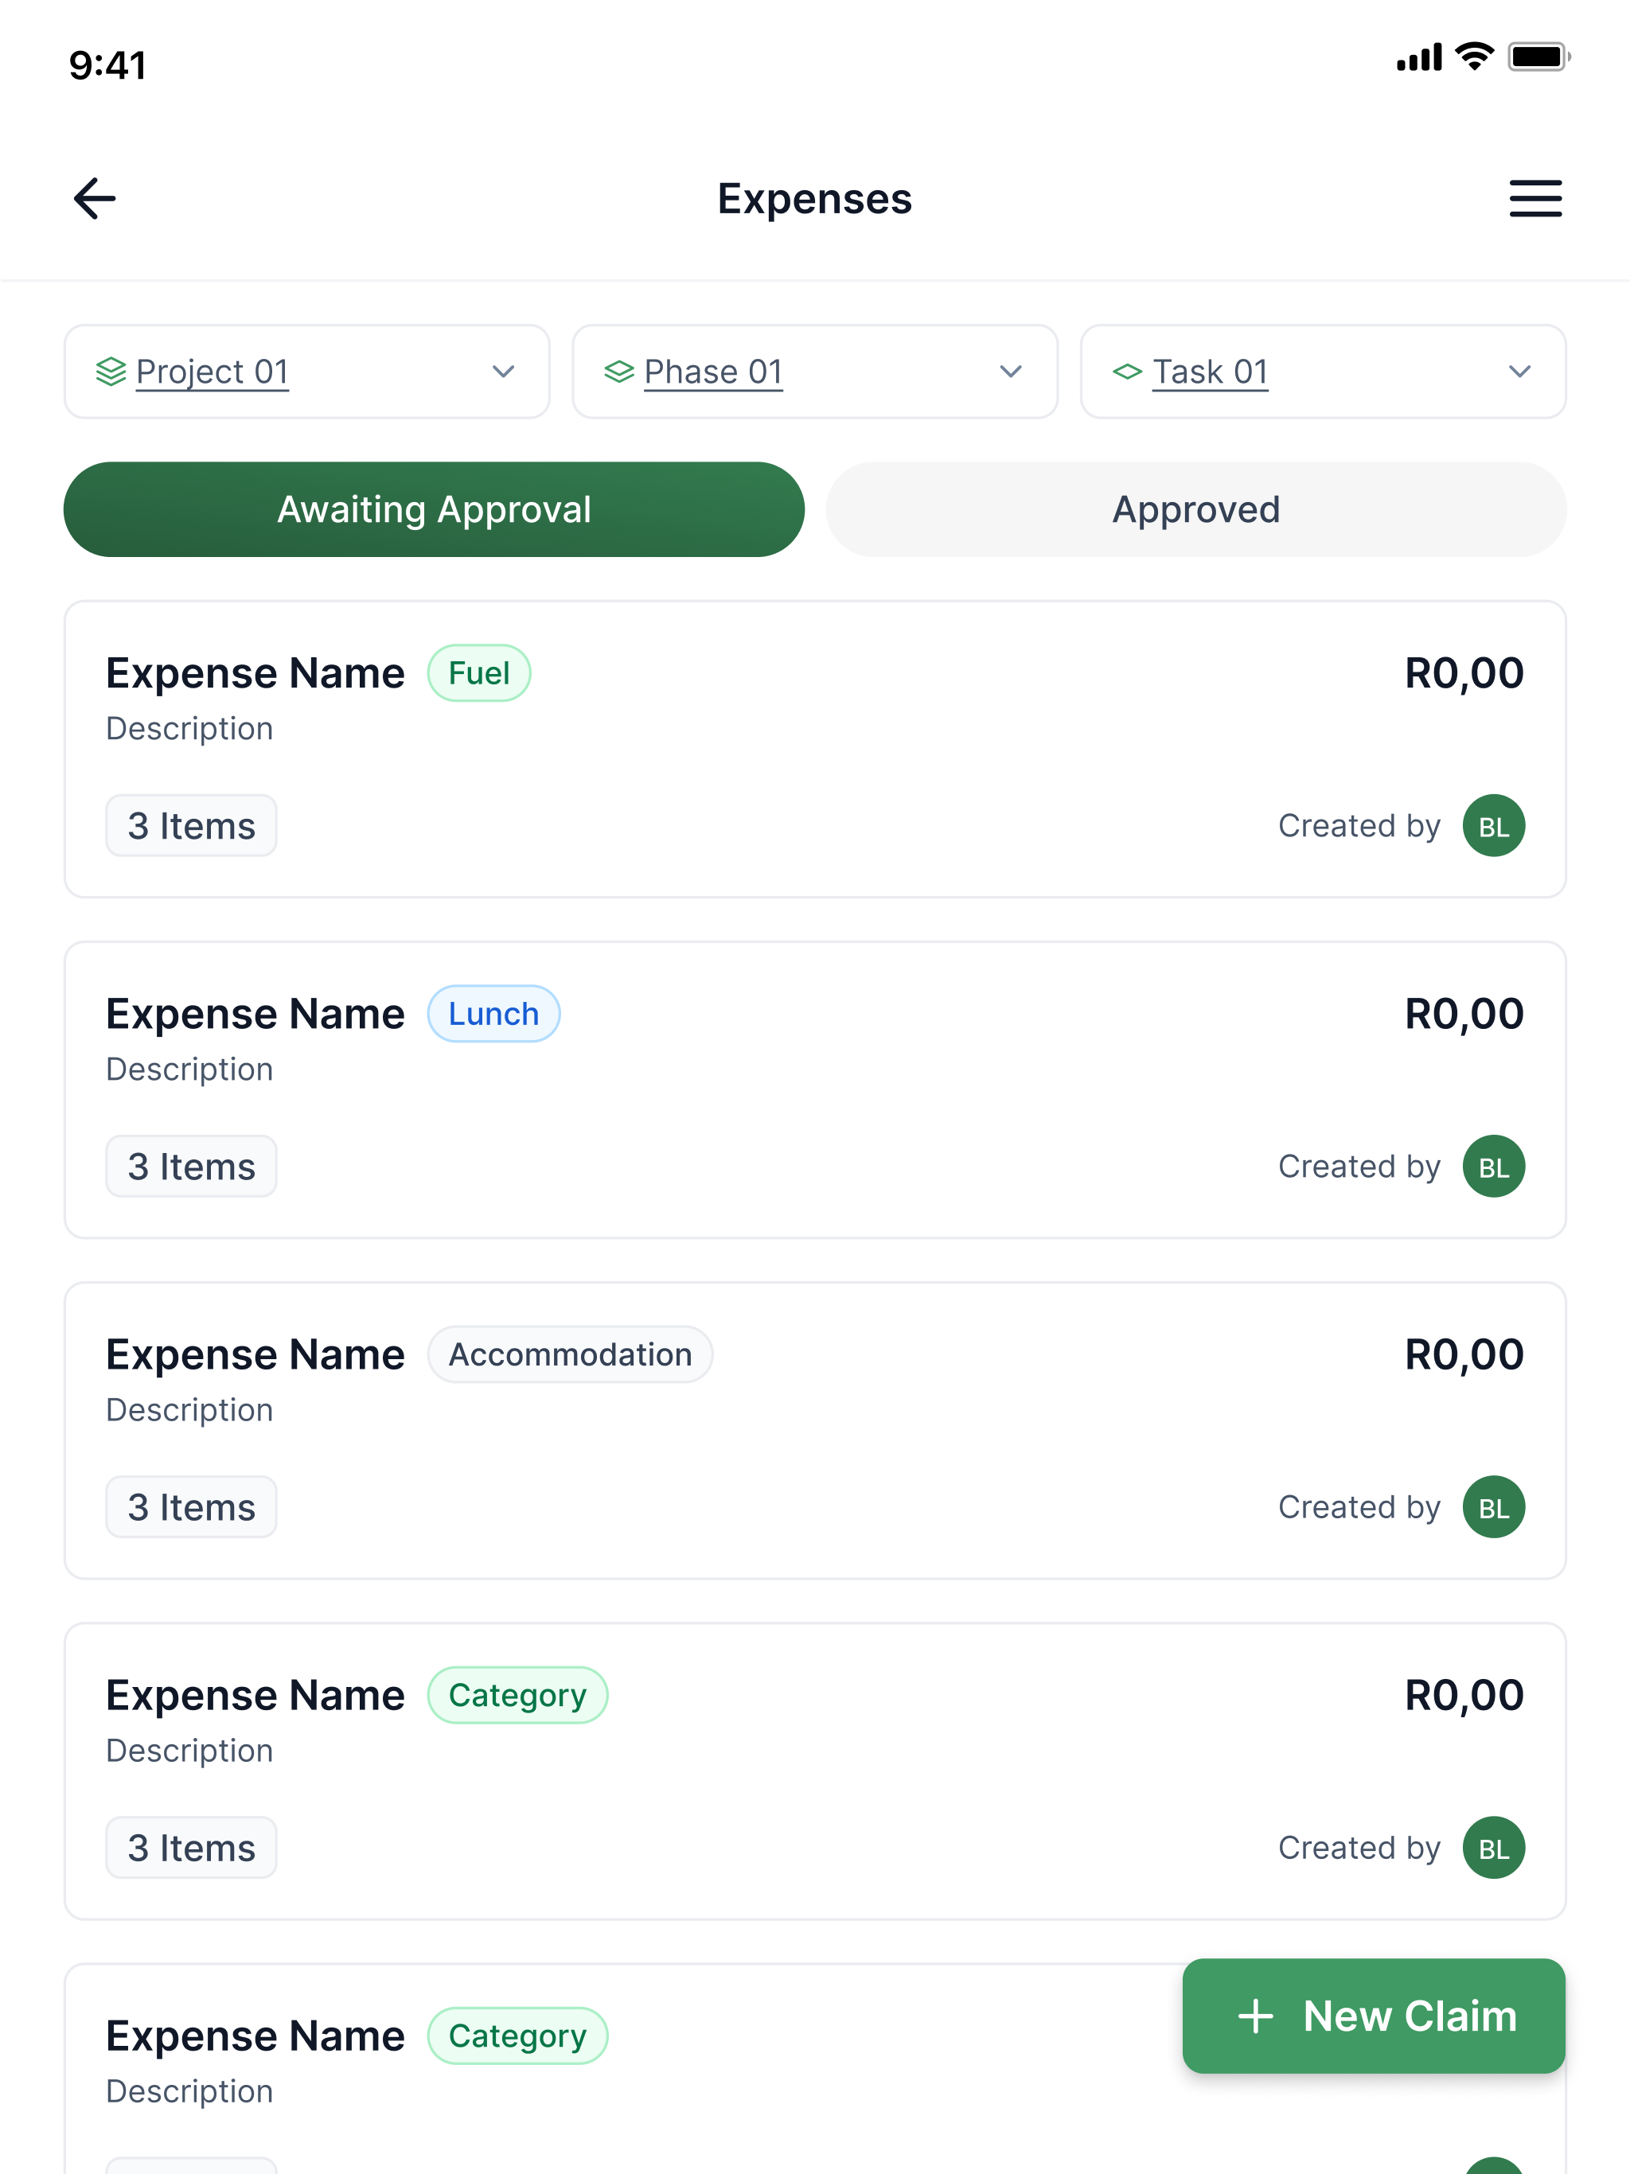This screenshot has height=2174, width=1630.
Task: Create a New Claim
Action: [1374, 2016]
